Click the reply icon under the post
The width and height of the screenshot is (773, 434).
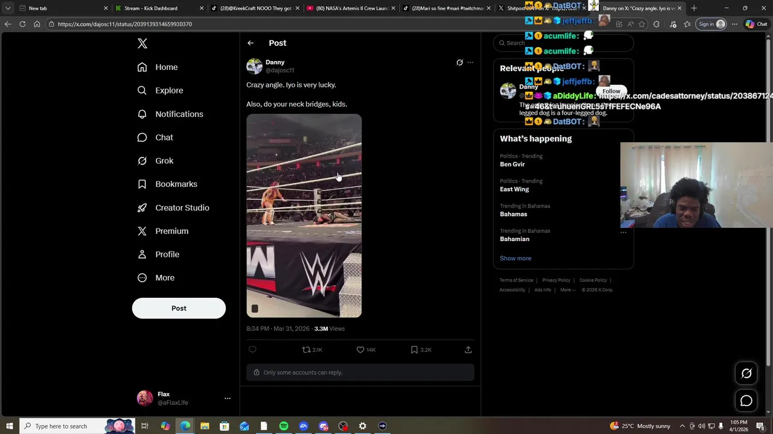click(252, 350)
